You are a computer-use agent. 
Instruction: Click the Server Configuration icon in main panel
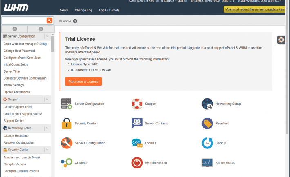(67, 104)
